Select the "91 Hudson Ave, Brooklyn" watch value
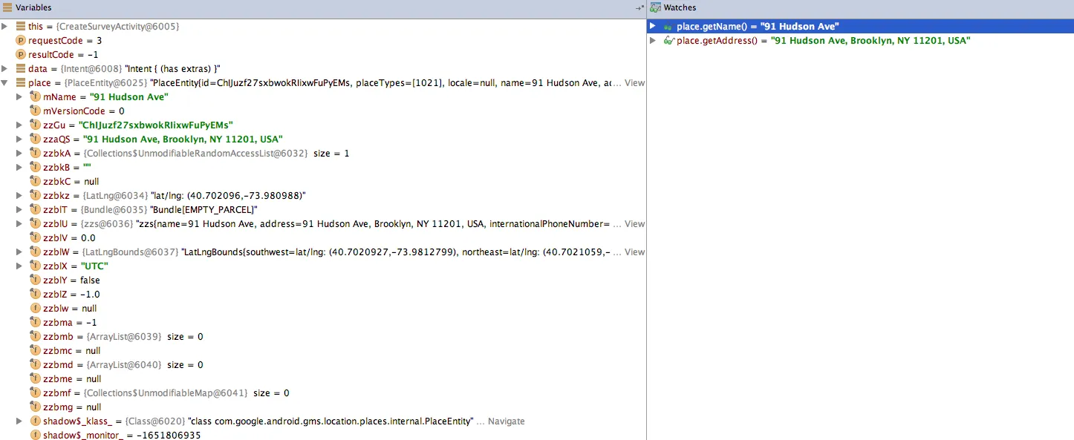This screenshot has width=1074, height=440. click(870, 40)
